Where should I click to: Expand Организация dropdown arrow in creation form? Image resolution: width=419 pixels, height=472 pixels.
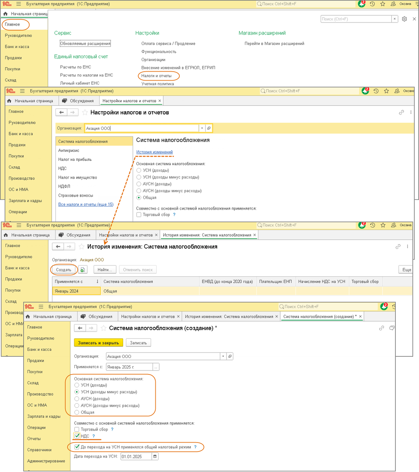[x=223, y=356]
